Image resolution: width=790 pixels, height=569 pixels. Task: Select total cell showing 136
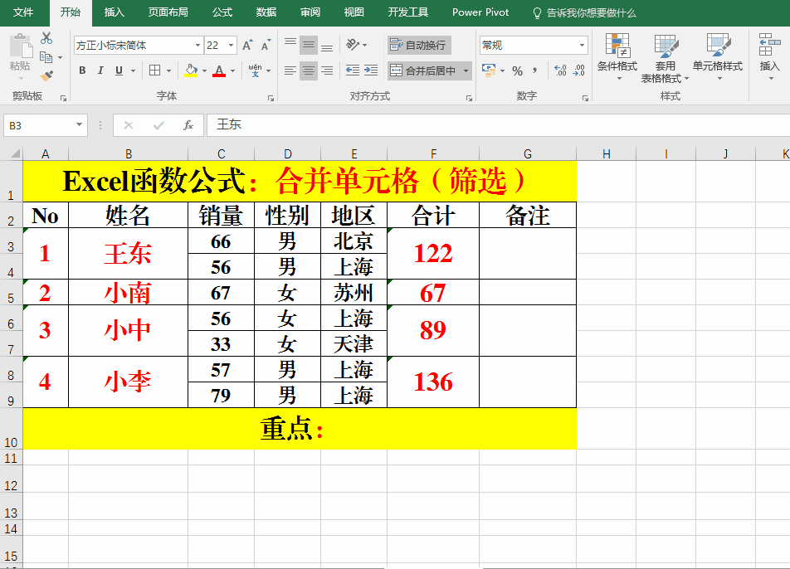tap(433, 382)
